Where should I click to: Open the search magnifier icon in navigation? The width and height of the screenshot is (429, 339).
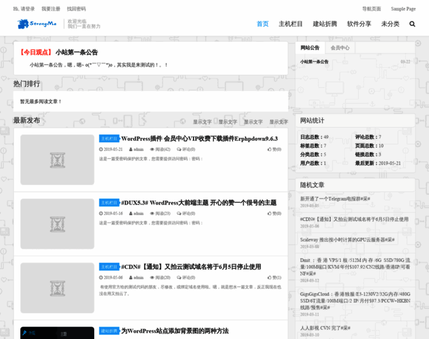(x=412, y=24)
